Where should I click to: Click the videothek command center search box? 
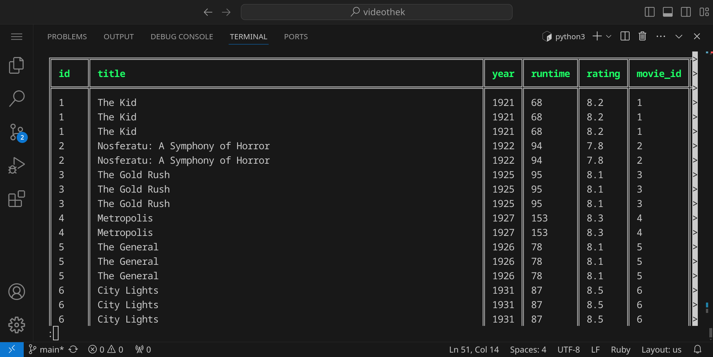[x=377, y=12]
